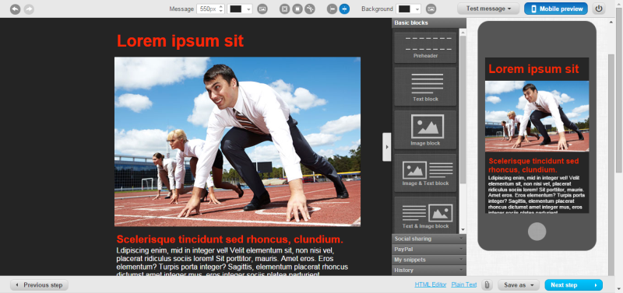Click the outer border style icon
Screen dimensions: 623x293
(284, 9)
